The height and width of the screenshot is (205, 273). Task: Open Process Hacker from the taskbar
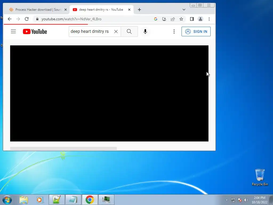click(x=106, y=200)
